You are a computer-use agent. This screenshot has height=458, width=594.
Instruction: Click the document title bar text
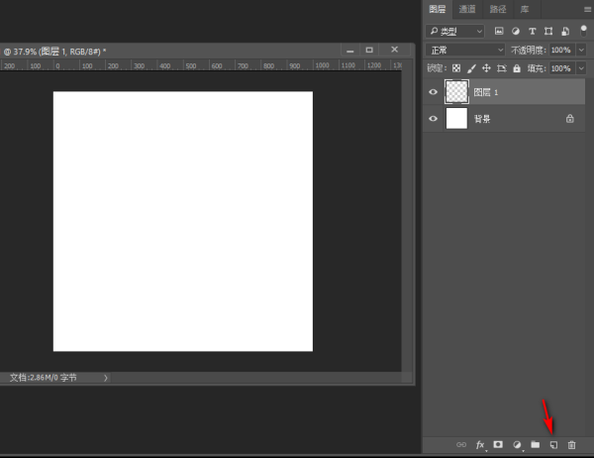click(x=54, y=52)
